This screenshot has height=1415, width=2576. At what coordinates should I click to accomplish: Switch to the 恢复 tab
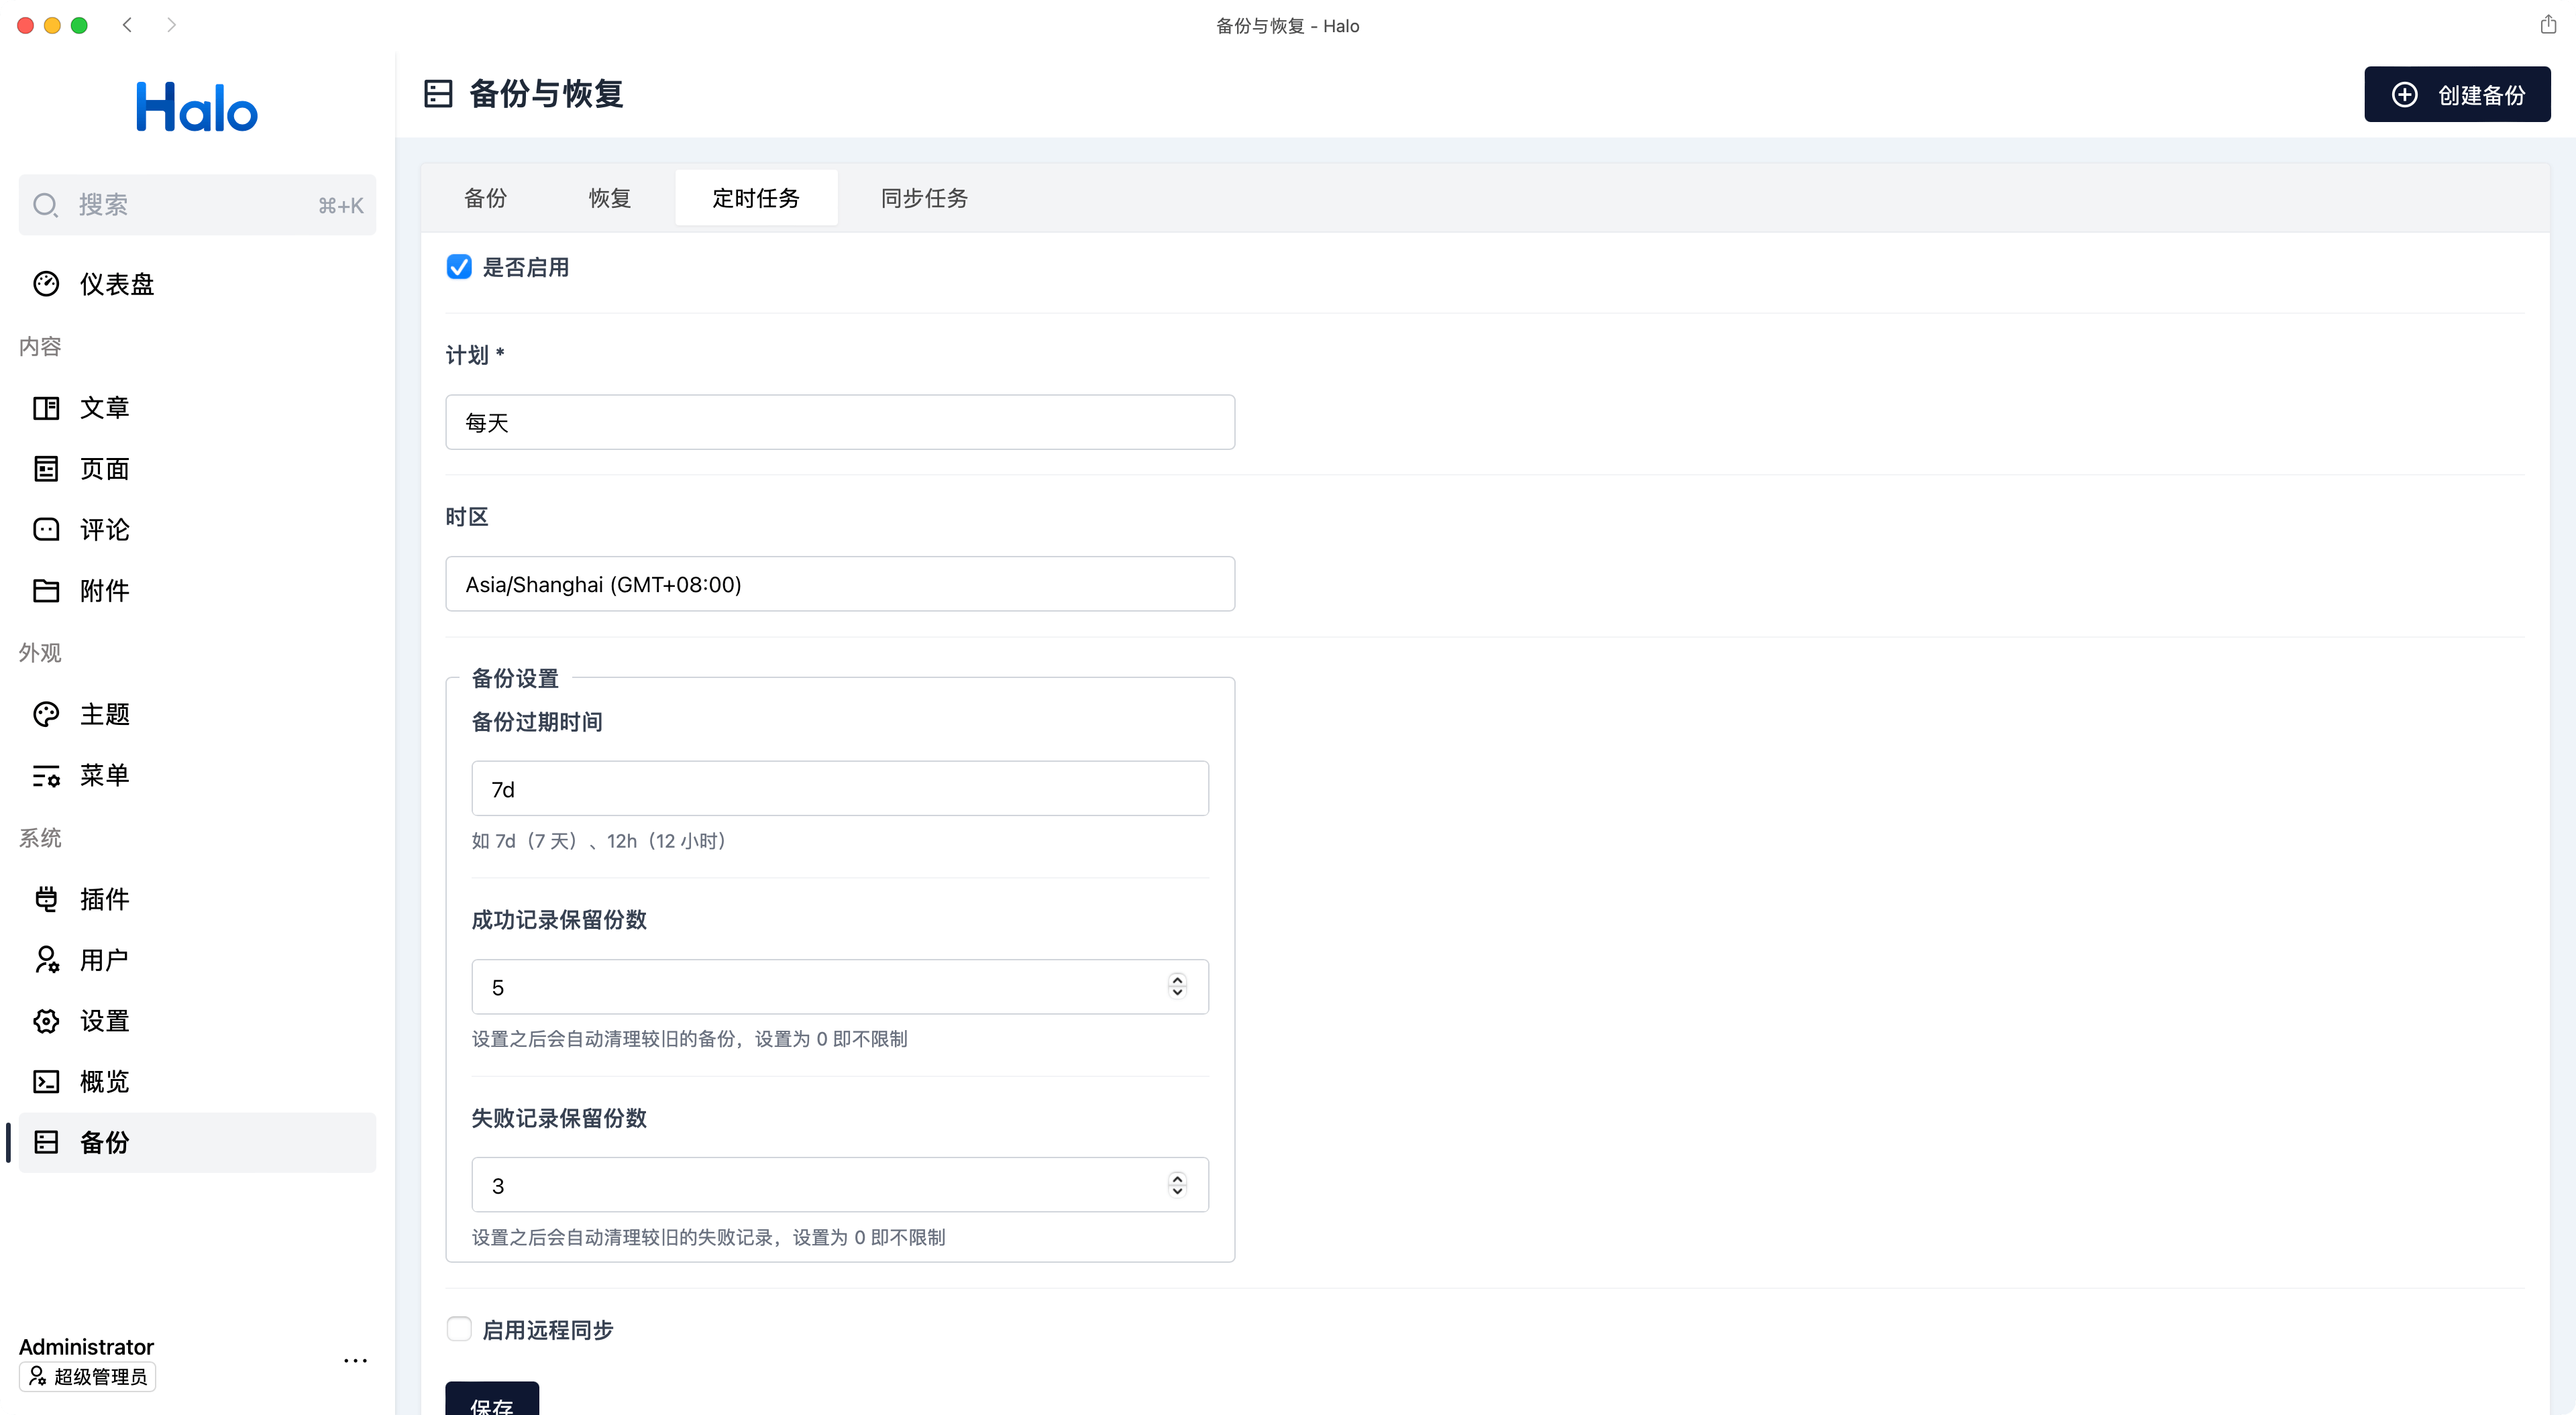609,198
